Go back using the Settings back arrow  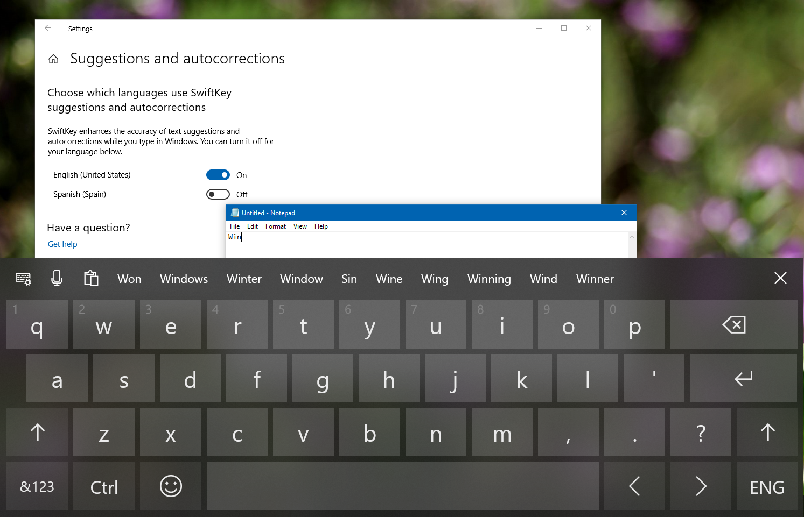pyautogui.click(x=48, y=28)
